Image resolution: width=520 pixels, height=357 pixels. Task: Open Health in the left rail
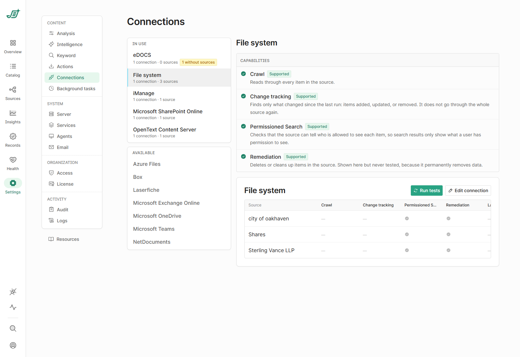pos(13,164)
